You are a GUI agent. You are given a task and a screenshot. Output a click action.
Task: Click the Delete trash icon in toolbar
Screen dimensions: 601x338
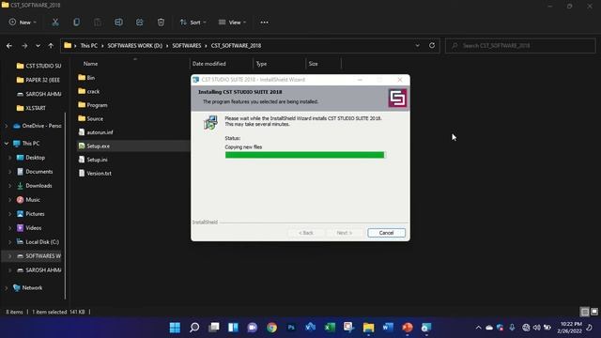coord(161,23)
